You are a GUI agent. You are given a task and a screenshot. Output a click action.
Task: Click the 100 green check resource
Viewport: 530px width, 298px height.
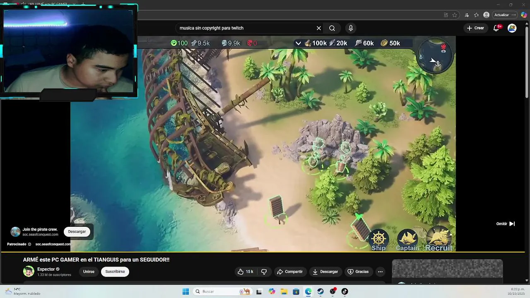click(x=179, y=43)
